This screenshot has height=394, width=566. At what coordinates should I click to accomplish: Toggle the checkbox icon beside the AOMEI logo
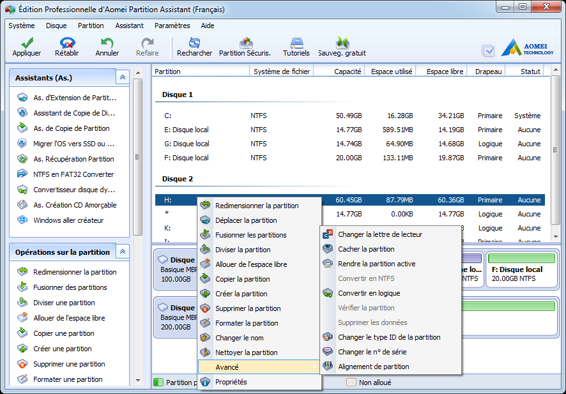coord(488,50)
